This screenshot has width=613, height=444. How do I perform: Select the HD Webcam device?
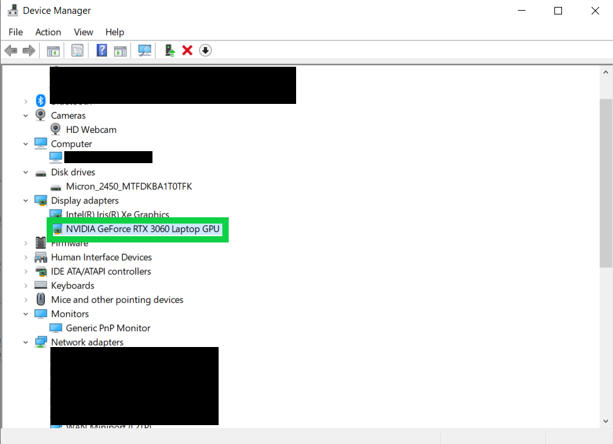[91, 130]
